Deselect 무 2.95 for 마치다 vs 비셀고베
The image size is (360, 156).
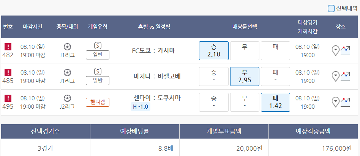pyautogui.click(x=245, y=76)
